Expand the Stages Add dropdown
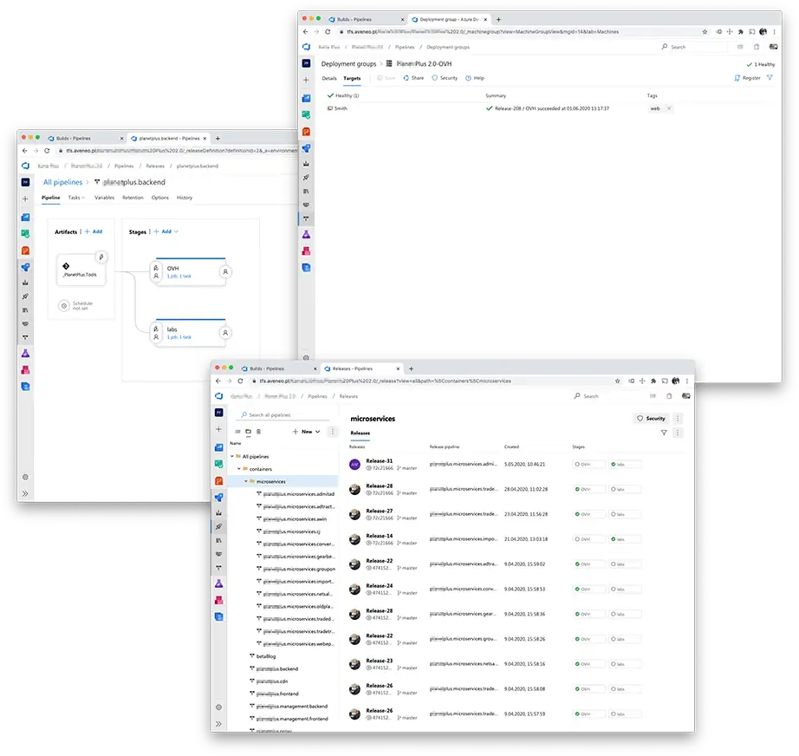Viewport: 799px width, 756px height. click(166, 231)
